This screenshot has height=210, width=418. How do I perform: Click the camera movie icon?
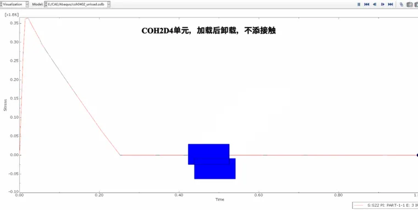tap(409, 4)
